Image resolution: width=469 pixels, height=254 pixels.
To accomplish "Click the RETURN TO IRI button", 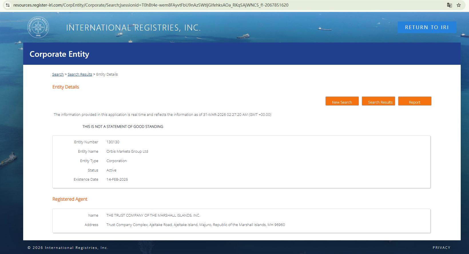I will [427, 27].
